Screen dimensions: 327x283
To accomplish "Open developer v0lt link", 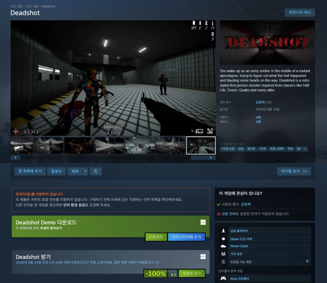I will (x=258, y=117).
